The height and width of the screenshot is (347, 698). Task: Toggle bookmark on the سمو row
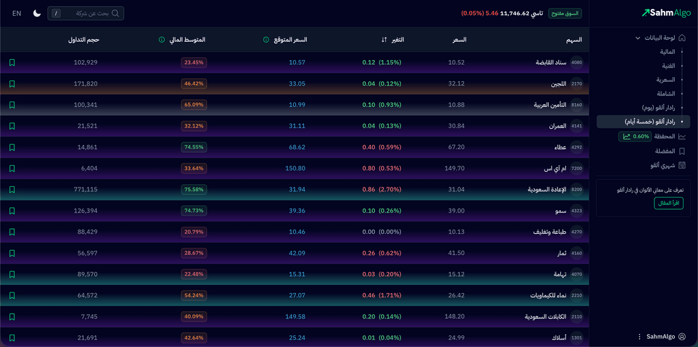coord(12,211)
